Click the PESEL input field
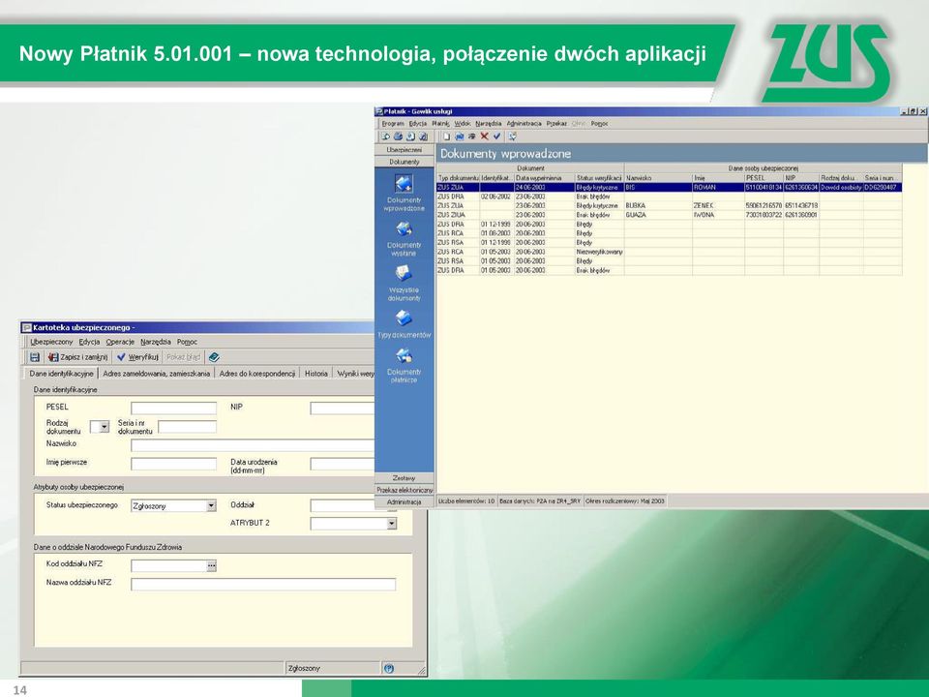This screenshot has width=929, height=697. 173,409
